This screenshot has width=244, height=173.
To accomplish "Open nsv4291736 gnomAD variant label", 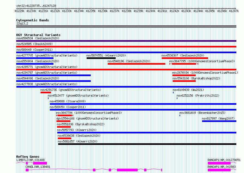I will [x=71, y=90].
